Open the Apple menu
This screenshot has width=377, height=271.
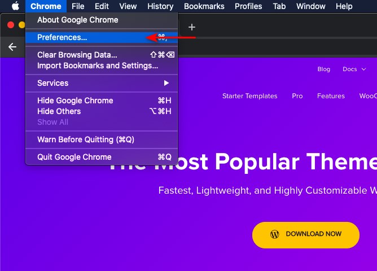click(x=15, y=6)
